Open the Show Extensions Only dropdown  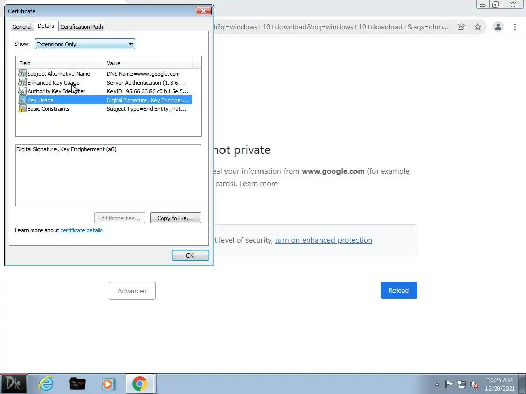[85, 44]
